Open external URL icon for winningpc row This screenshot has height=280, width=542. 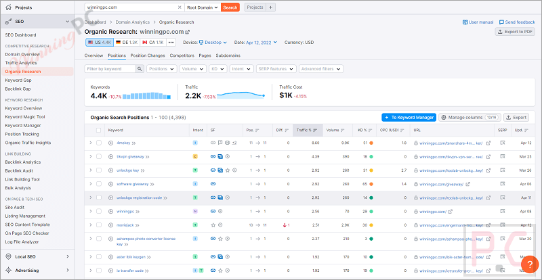(x=451, y=211)
